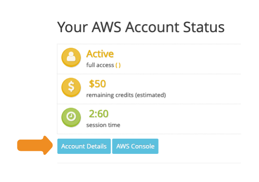The image size is (259, 182).
Task: Click the Account Details button
Action: (84, 146)
